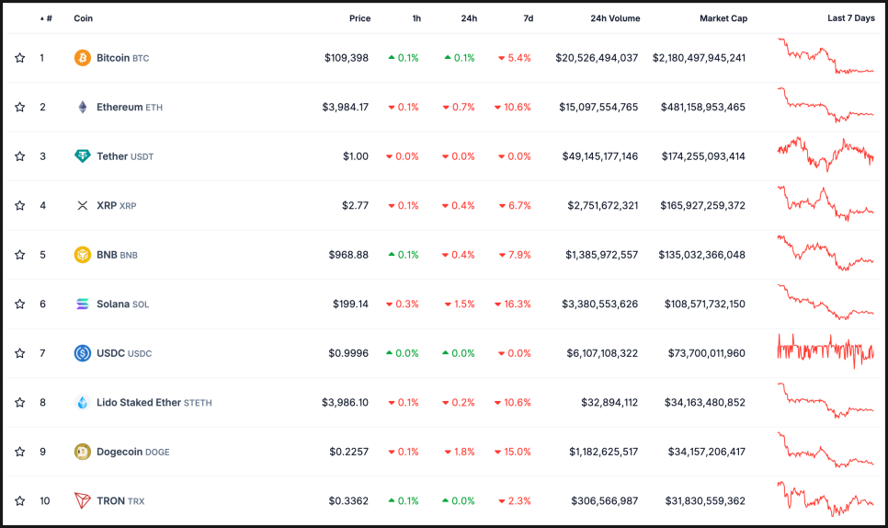This screenshot has width=888, height=528.
Task: Sort by the 7d change column
Action: coord(528,18)
